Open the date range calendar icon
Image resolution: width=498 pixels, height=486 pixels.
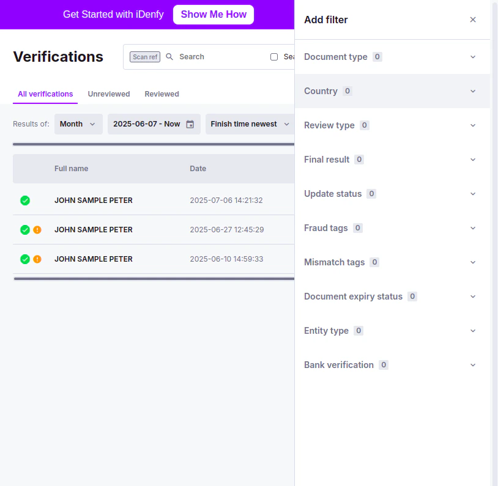click(190, 124)
